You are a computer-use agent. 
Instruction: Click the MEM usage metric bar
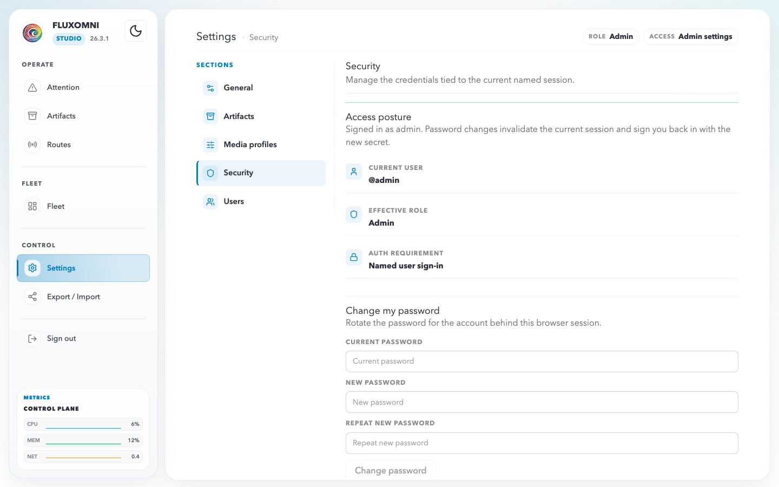coord(83,440)
